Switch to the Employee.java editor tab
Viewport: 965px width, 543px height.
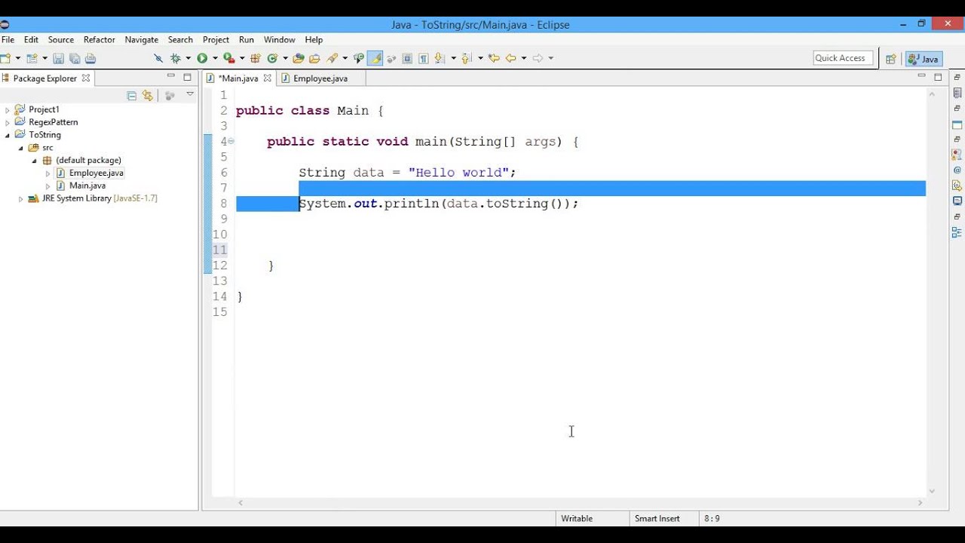[320, 78]
